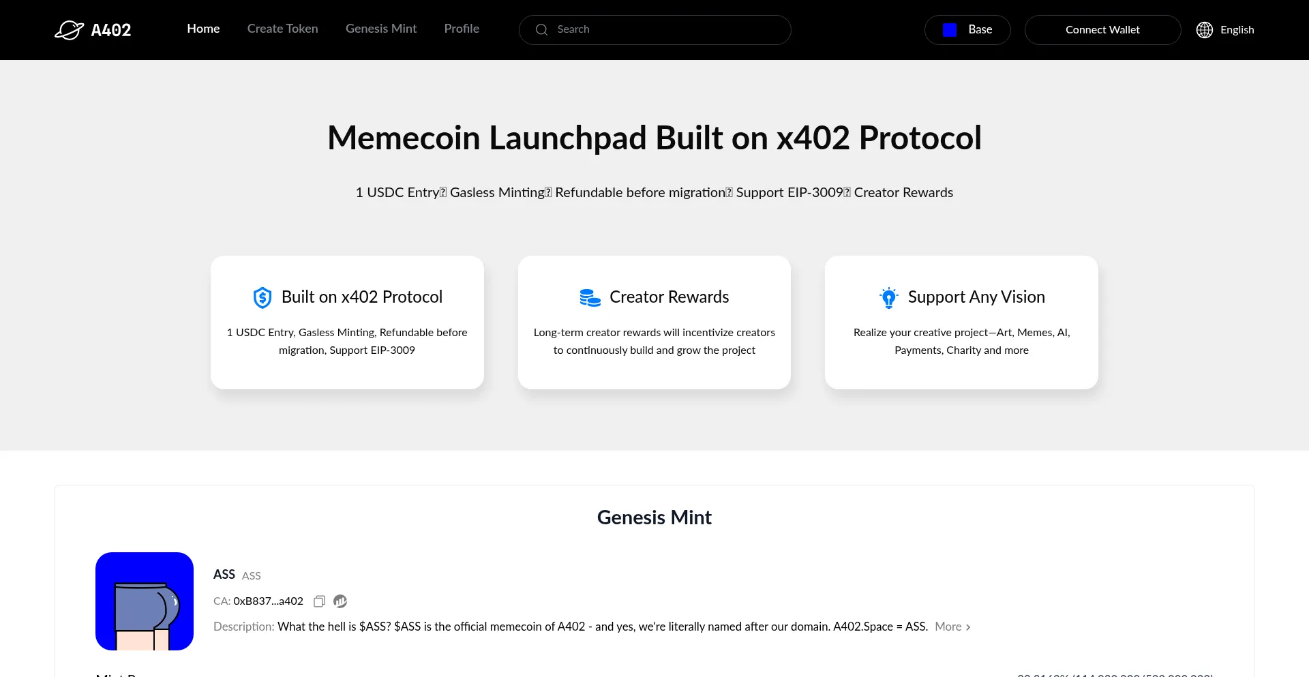Click the coins icon for Creator Rewards
The width and height of the screenshot is (1309, 677).
point(590,297)
